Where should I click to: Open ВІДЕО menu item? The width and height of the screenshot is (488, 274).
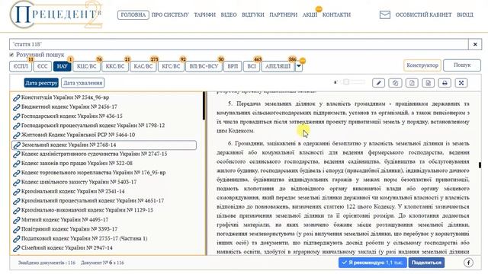pyautogui.click(x=229, y=14)
